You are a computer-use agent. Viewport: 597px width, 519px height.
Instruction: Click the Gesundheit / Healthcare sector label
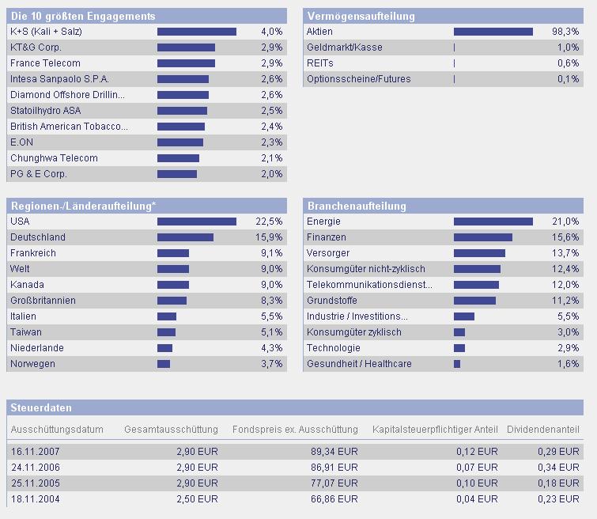359,364
